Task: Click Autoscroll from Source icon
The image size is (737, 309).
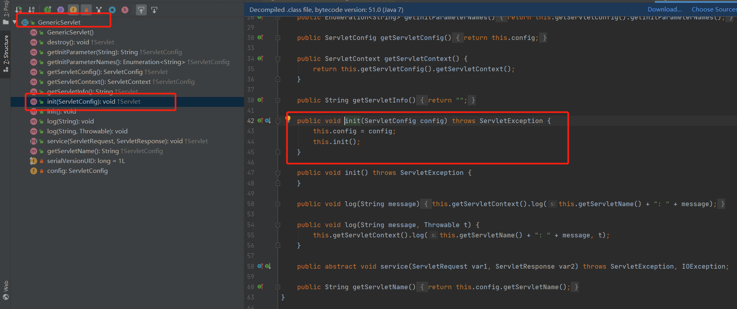Action: click(x=154, y=10)
